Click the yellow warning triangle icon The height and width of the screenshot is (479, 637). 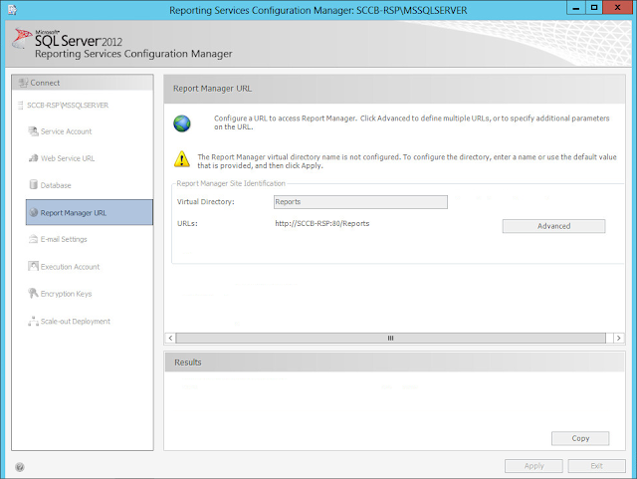[x=181, y=159]
